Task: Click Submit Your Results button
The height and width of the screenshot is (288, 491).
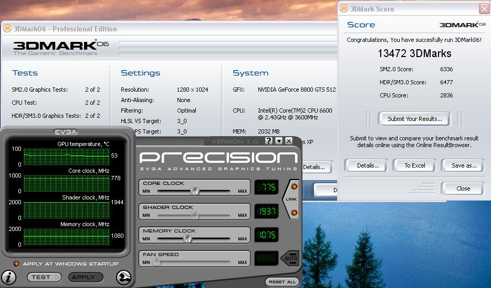Action: [414, 119]
